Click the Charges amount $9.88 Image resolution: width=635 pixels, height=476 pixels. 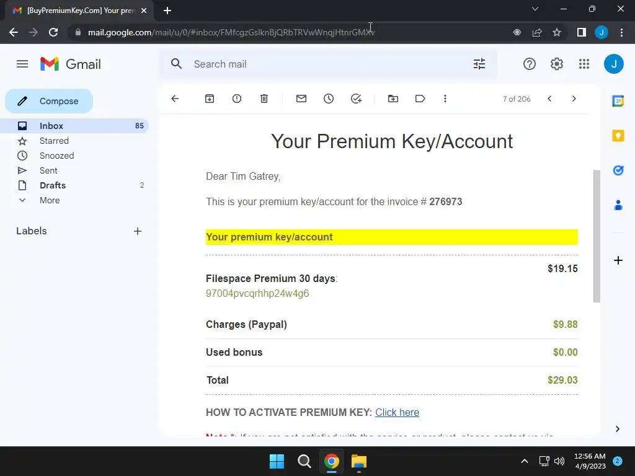566,324
